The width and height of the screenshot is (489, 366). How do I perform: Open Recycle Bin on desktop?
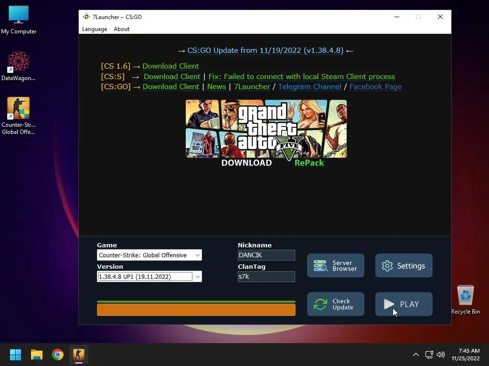point(465,300)
